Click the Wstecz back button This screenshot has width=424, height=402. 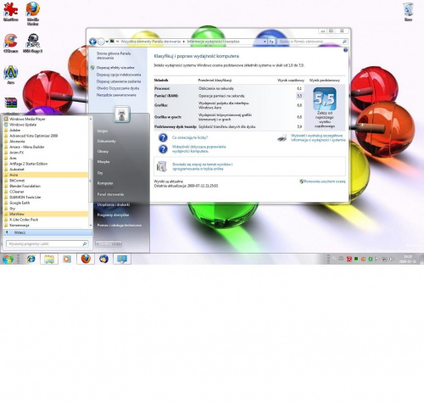click(x=47, y=232)
